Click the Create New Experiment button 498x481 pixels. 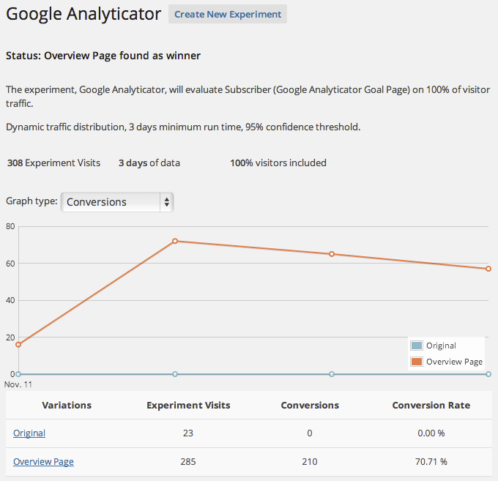tap(228, 14)
